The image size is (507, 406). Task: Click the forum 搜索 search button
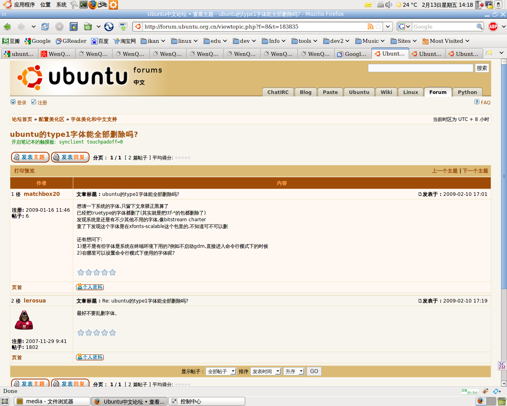(x=482, y=68)
